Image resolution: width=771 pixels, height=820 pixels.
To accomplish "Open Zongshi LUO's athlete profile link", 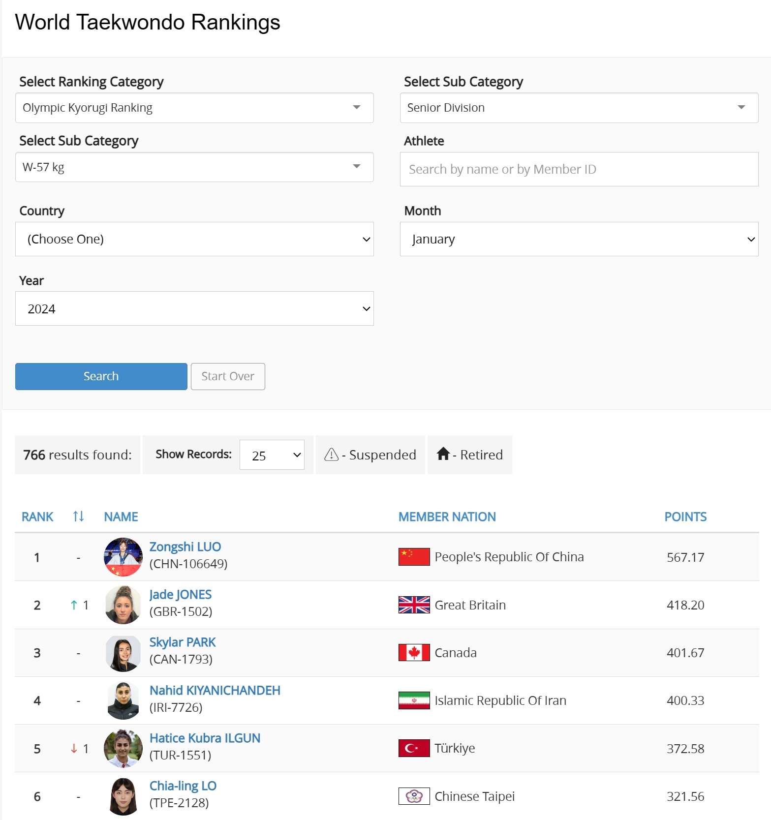I will tap(185, 547).
